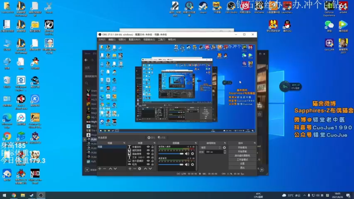
Task: Move the scene down with the arrow
Action: (115, 168)
